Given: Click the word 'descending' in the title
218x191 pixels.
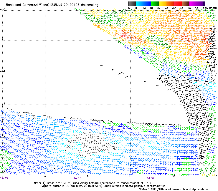Looking at the screenshot, I should coord(90,5).
